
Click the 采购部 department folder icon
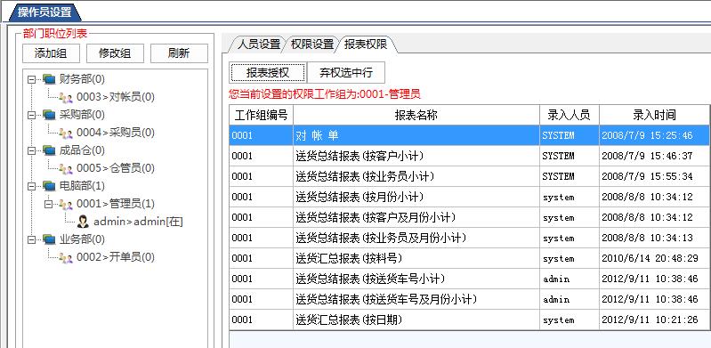click(x=49, y=115)
